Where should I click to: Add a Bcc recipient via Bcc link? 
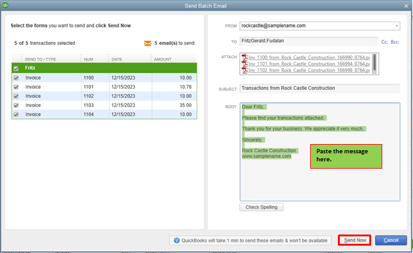[x=395, y=42]
